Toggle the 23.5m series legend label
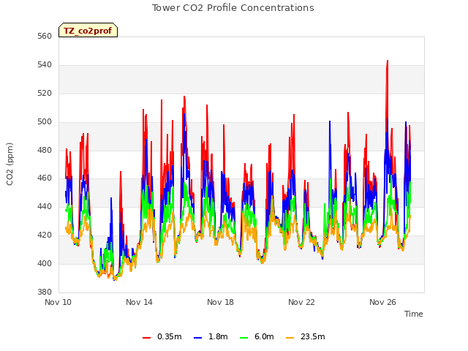The width and height of the screenshot is (468, 351). coord(312,336)
